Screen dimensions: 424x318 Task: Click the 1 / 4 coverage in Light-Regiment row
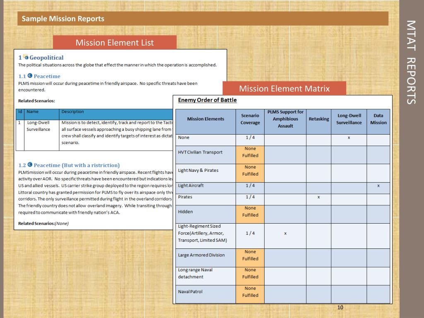(250, 233)
